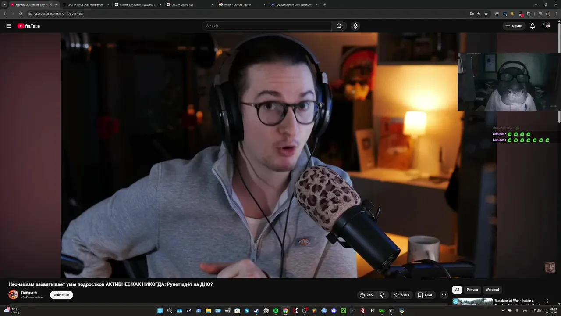Open Chrome zoom magnifier icon
561x316 pixels.
[479, 14]
